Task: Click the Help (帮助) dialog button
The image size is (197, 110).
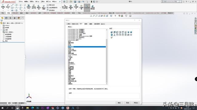Action: tap(136, 103)
